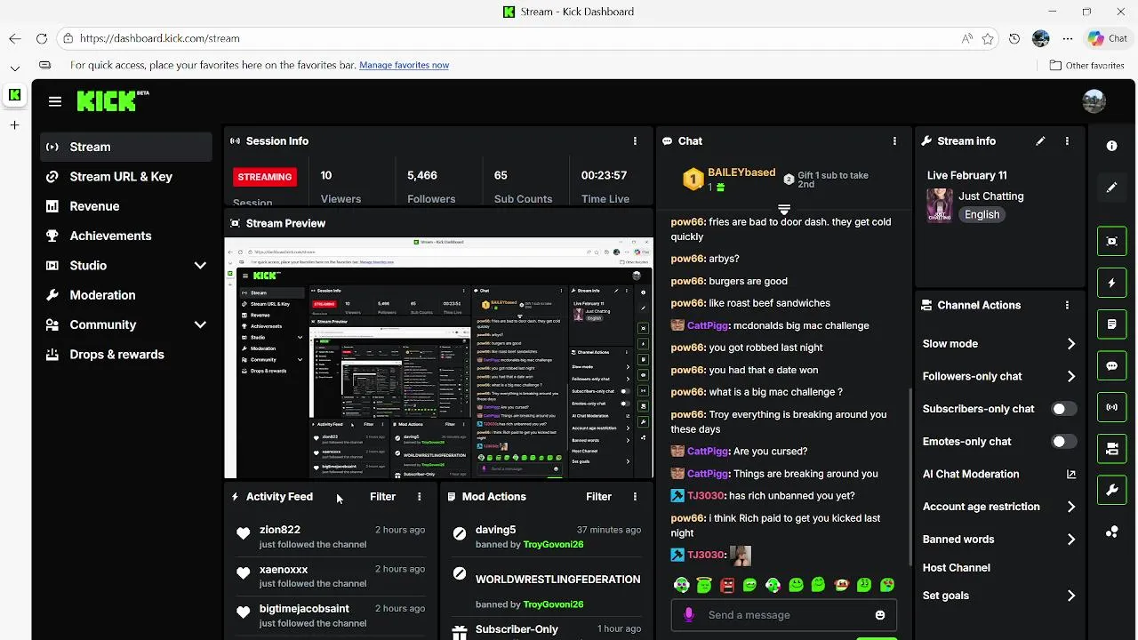This screenshot has height=640, width=1138.
Task: Insert the halo angel emote
Action: click(x=704, y=585)
